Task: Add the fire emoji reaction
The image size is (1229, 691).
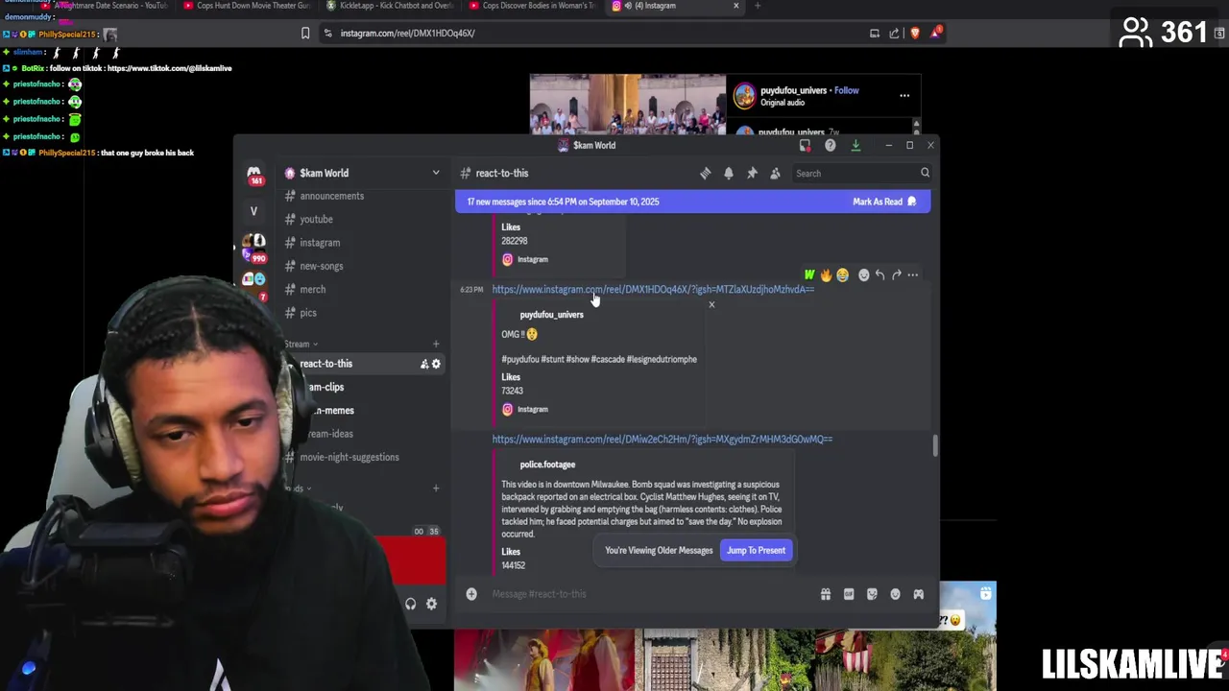Action: pyautogui.click(x=826, y=275)
